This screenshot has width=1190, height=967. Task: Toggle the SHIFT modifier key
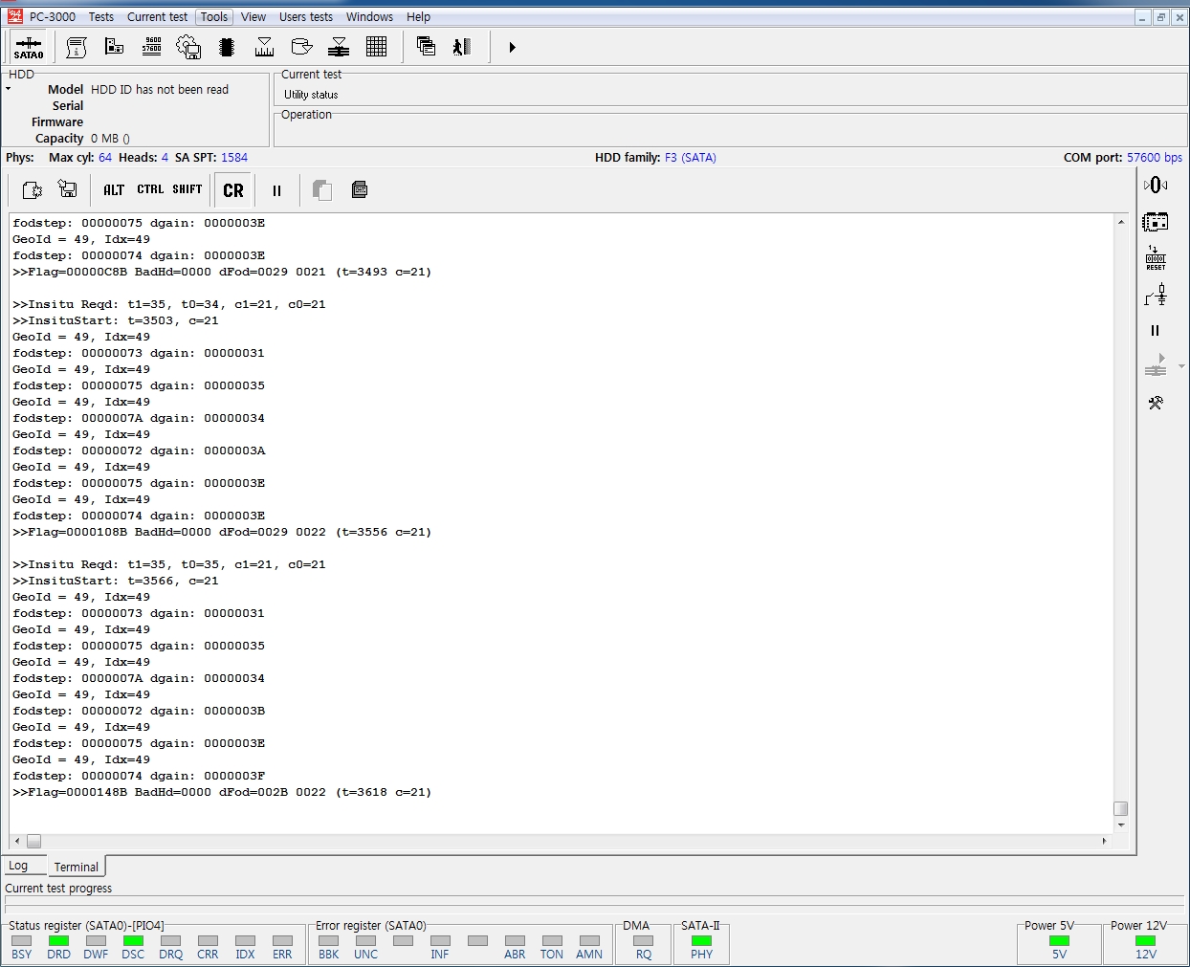tap(187, 190)
